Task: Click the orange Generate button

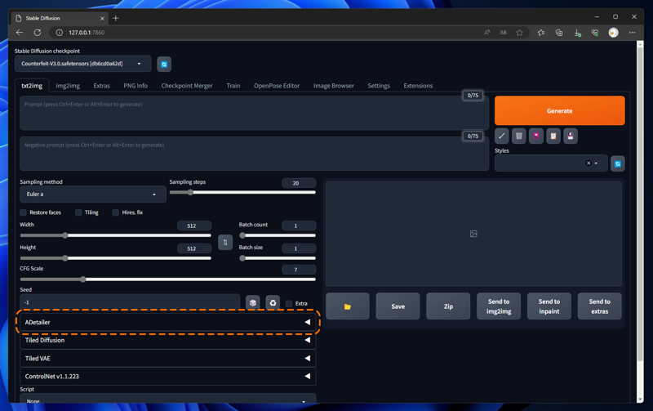Action: click(x=560, y=111)
